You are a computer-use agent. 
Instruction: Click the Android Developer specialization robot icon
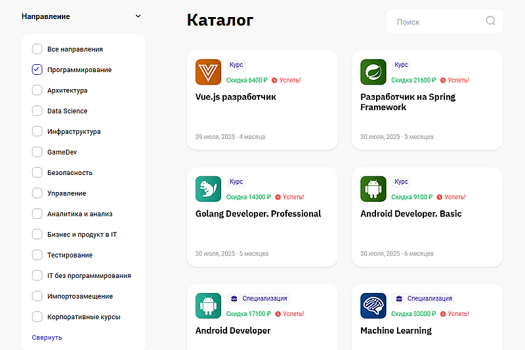coord(208,306)
